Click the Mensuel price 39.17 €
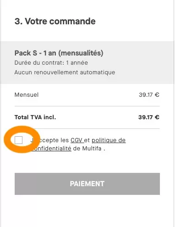 click(149, 95)
